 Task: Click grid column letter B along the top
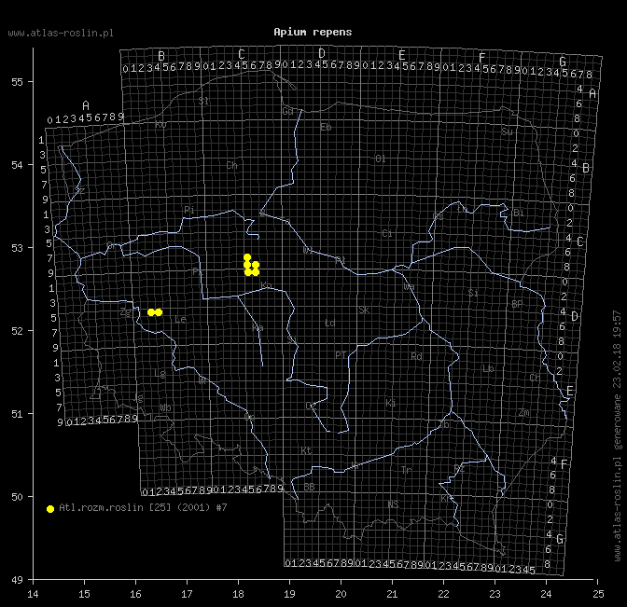(x=161, y=56)
